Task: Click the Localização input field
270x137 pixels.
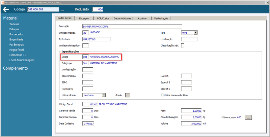Action: [x=189, y=39]
